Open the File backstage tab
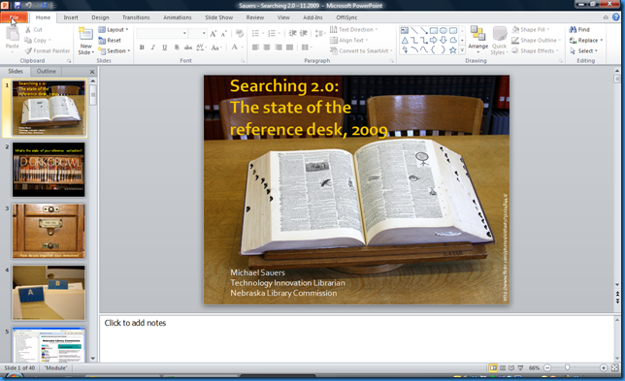The width and height of the screenshot is (625, 381). 14,17
